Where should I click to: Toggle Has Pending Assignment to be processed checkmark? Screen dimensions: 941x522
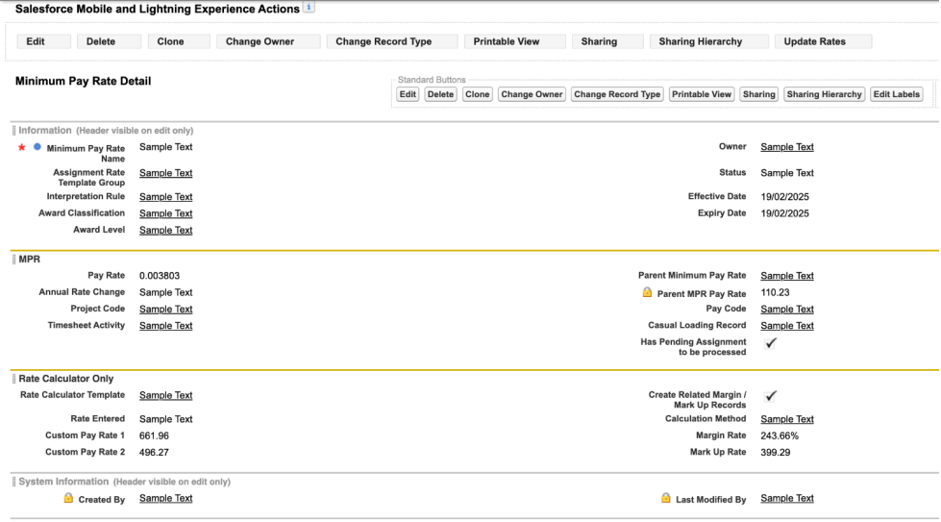coord(771,343)
